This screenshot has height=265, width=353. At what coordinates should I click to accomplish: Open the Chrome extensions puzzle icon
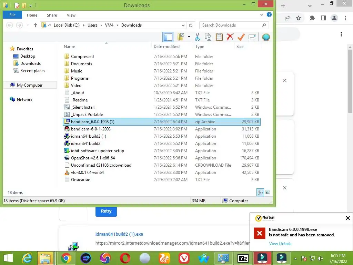click(312, 18)
